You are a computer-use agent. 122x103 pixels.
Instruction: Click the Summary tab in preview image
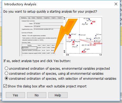pyautogui.click(x=24, y=18)
